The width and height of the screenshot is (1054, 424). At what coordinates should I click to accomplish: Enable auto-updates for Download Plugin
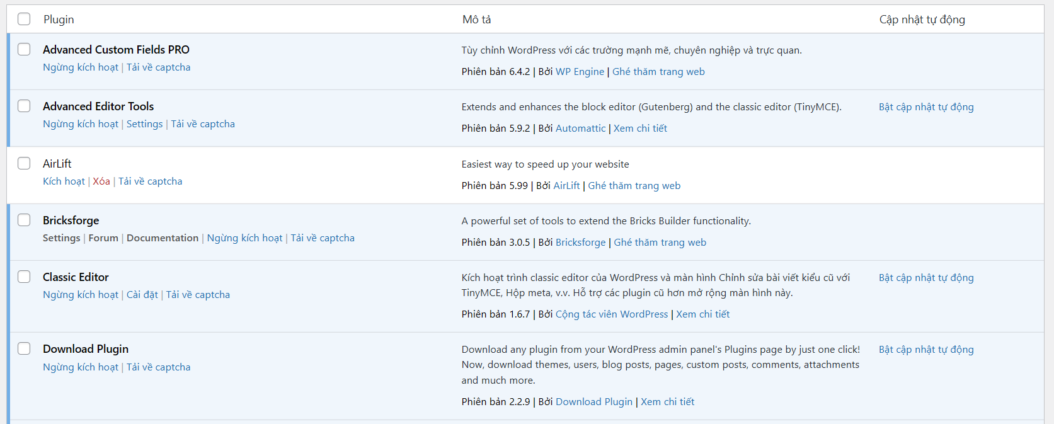[926, 350]
